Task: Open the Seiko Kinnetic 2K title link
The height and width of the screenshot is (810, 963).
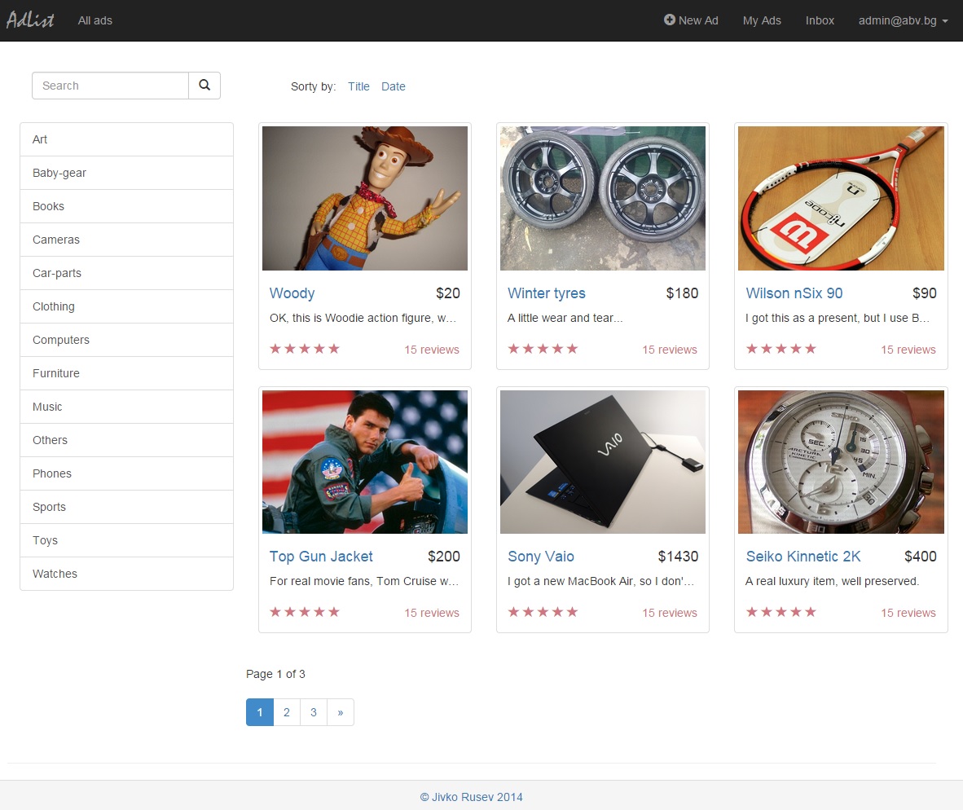Action: (803, 557)
